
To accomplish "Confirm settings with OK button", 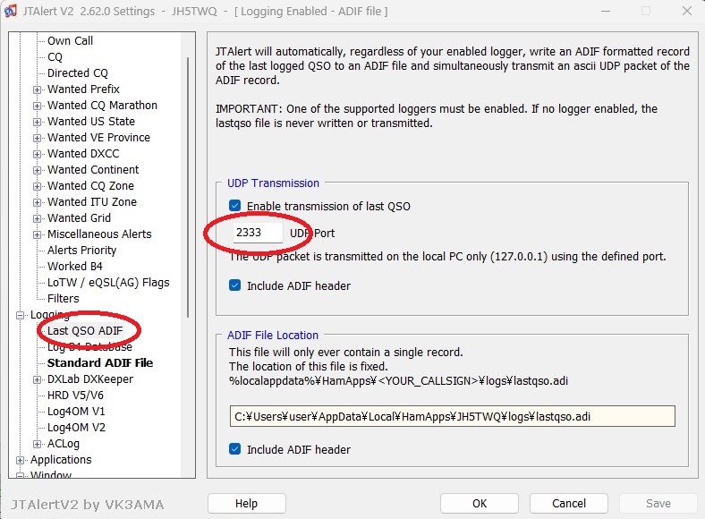I will click(x=480, y=503).
